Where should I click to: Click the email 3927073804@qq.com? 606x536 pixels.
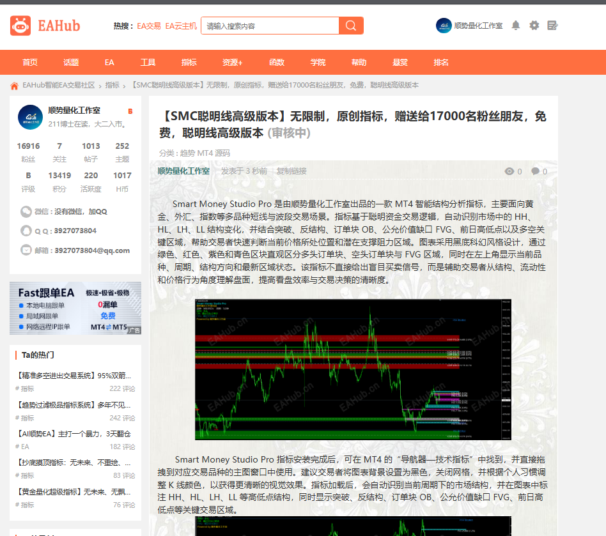tap(92, 250)
